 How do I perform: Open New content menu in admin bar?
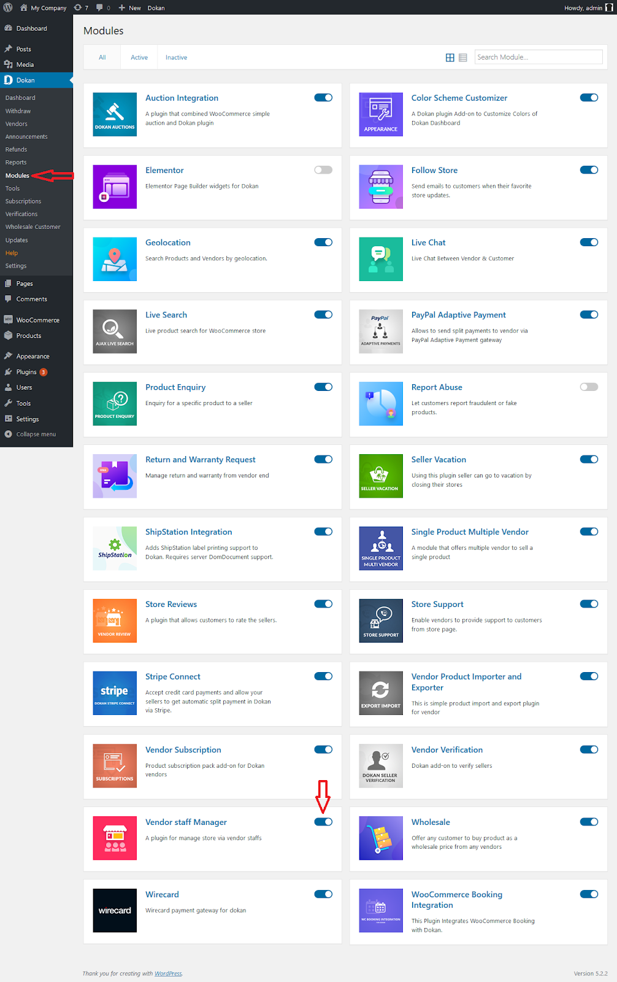(129, 8)
